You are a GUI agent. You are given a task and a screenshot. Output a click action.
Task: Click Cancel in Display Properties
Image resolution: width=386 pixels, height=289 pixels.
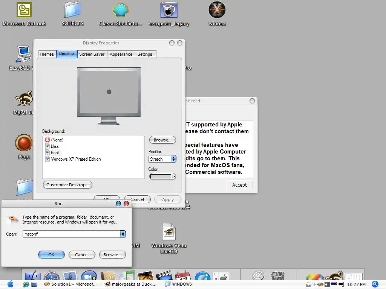pyautogui.click(x=137, y=199)
